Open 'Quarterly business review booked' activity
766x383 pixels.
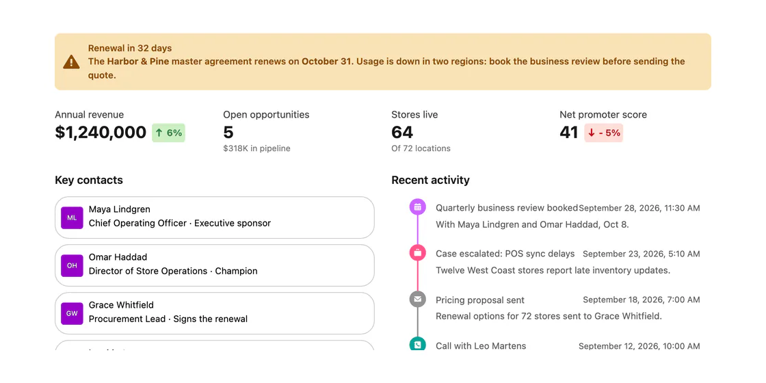click(507, 208)
